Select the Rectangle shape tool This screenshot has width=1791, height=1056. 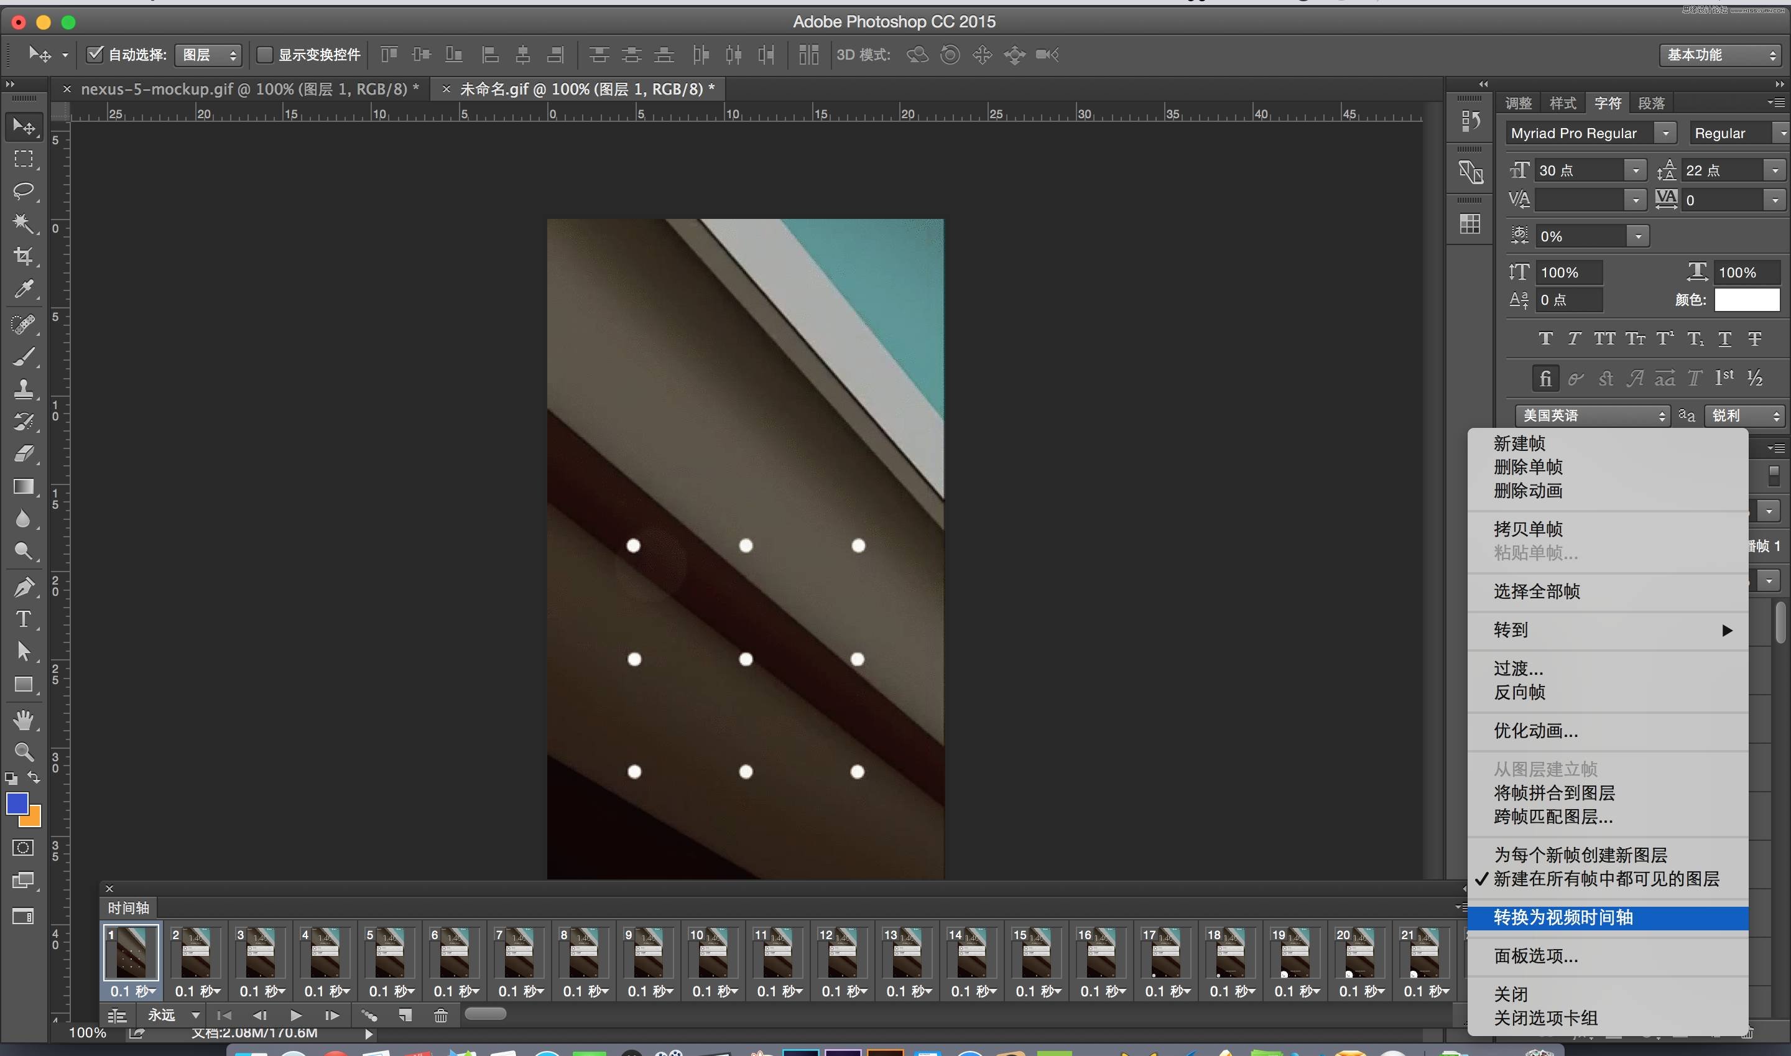(x=24, y=684)
